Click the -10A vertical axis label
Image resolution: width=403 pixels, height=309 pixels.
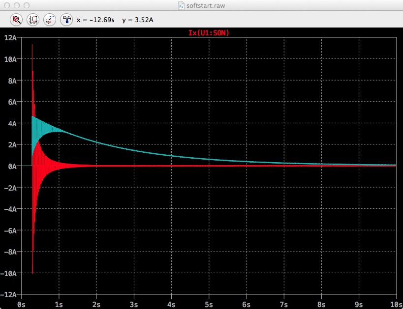click(x=9, y=274)
